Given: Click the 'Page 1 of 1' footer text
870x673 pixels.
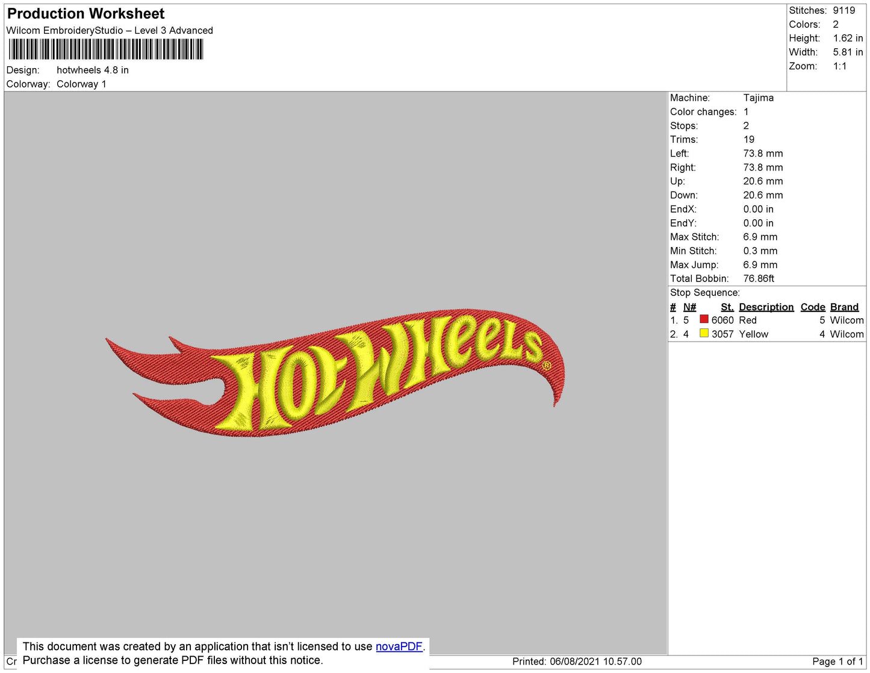Looking at the screenshot, I should (837, 662).
